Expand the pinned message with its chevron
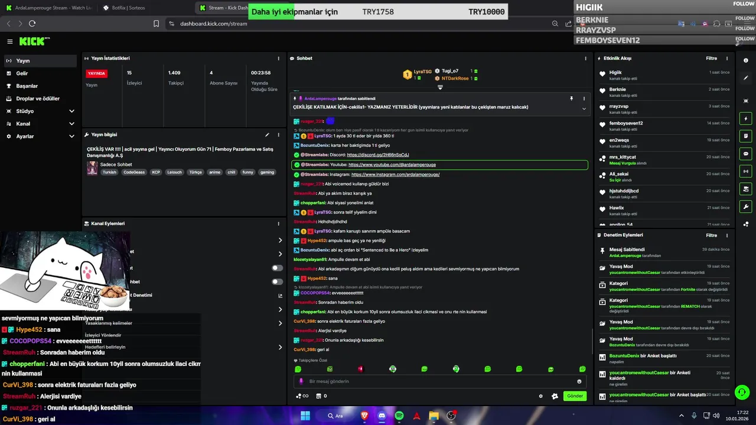The width and height of the screenshot is (756, 425). [584, 109]
